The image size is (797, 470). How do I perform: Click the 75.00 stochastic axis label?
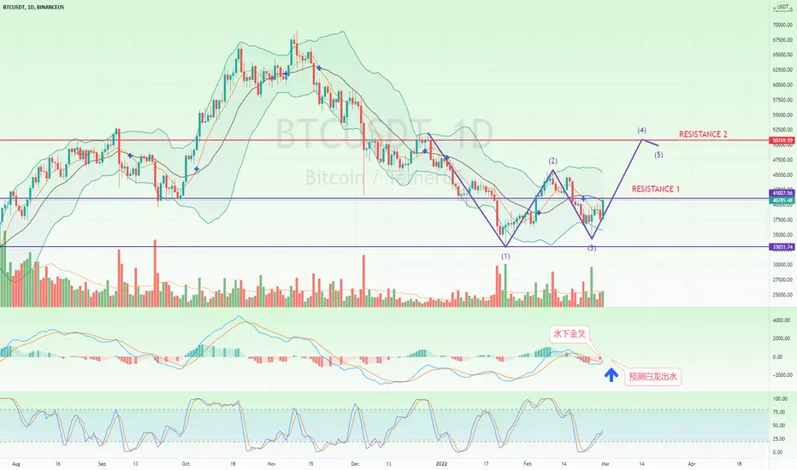(779, 413)
